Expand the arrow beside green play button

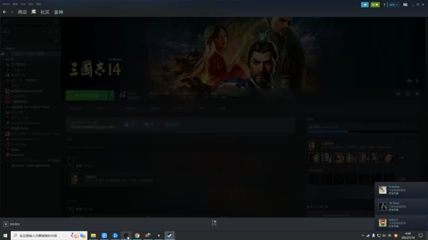point(111,95)
